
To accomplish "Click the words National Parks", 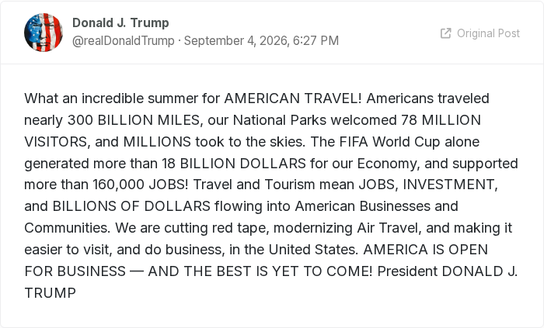I will click(x=280, y=120).
